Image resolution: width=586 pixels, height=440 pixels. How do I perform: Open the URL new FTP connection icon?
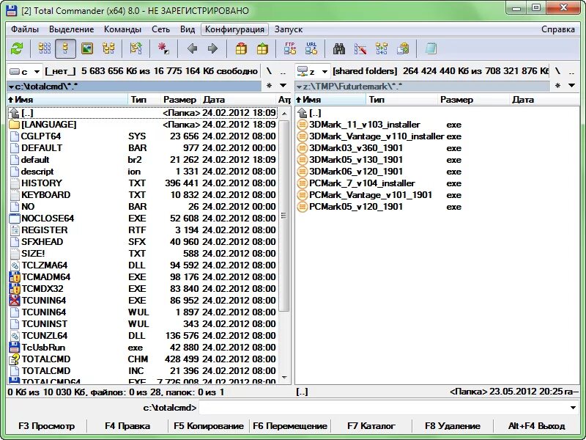tap(311, 48)
